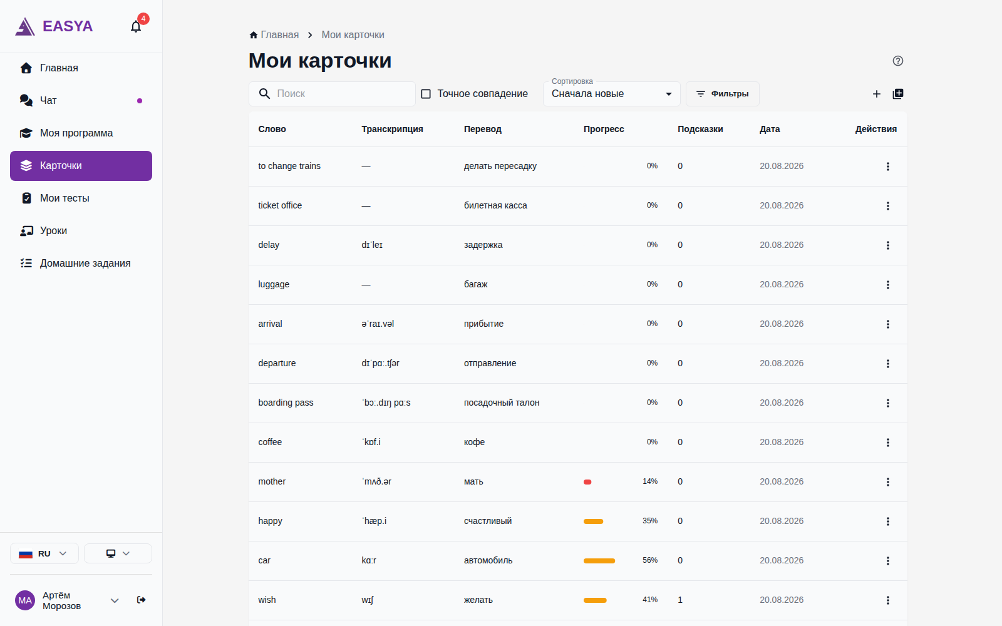Click the EASYA logo

(x=54, y=26)
